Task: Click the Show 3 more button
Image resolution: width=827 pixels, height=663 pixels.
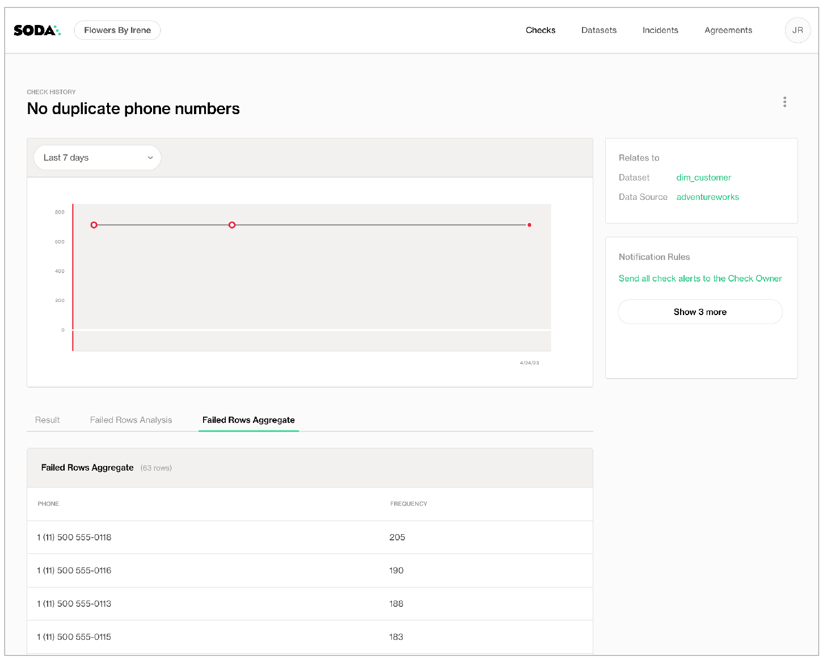Action: tap(700, 312)
